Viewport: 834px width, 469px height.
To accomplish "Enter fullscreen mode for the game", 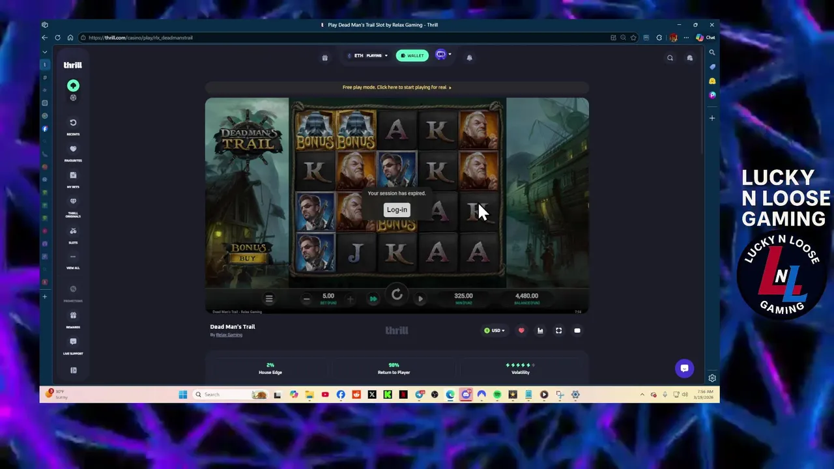I will pos(558,330).
